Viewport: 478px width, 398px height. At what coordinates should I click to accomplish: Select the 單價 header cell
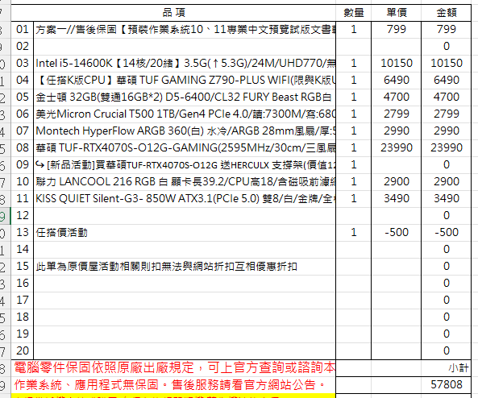point(397,13)
